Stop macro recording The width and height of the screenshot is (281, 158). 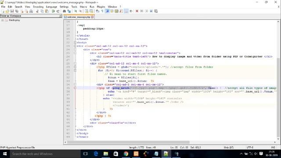tap(141, 11)
